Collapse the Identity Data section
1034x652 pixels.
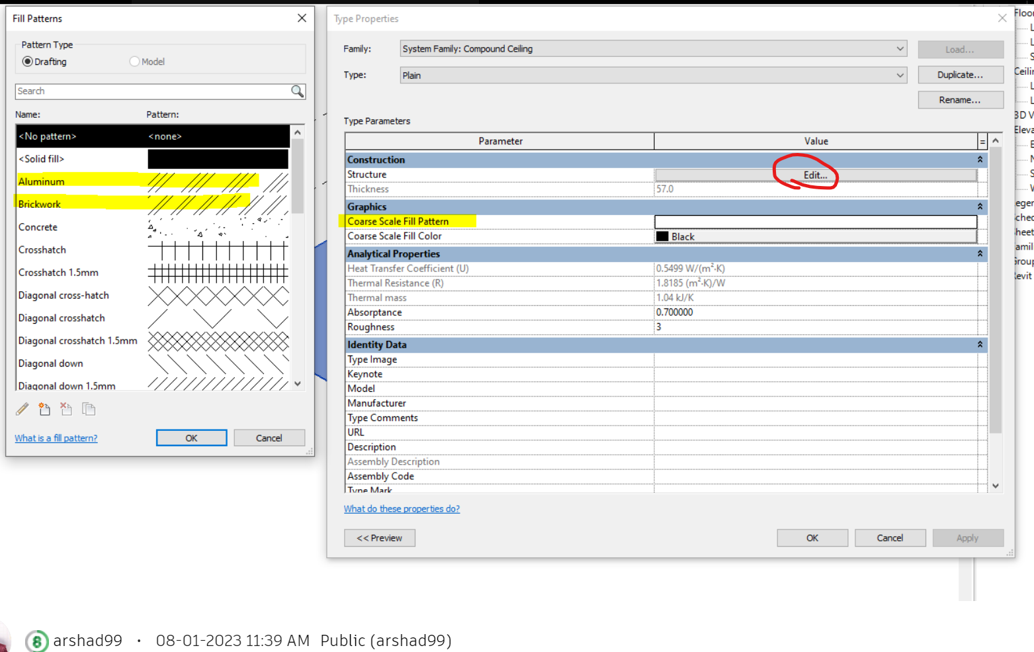click(980, 344)
